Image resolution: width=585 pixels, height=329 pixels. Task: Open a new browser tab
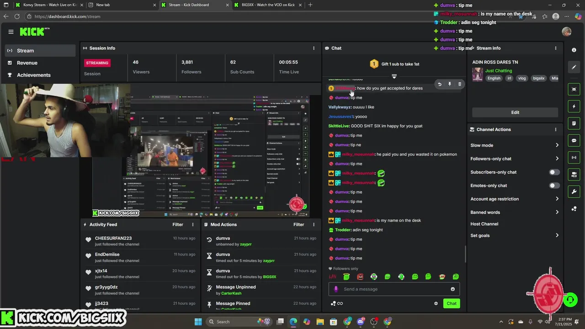point(310,5)
